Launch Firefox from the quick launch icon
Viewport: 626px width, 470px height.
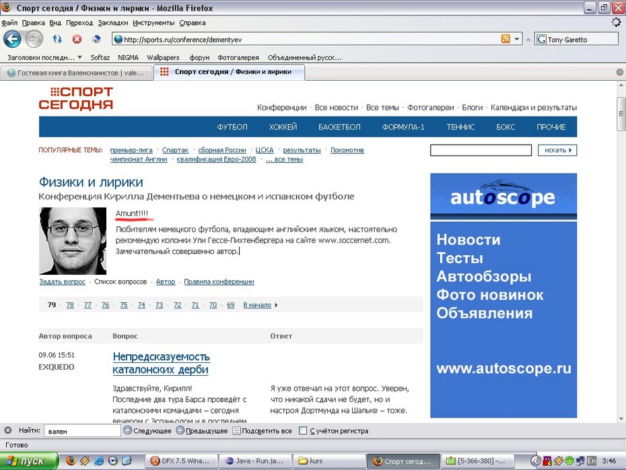[x=71, y=461]
